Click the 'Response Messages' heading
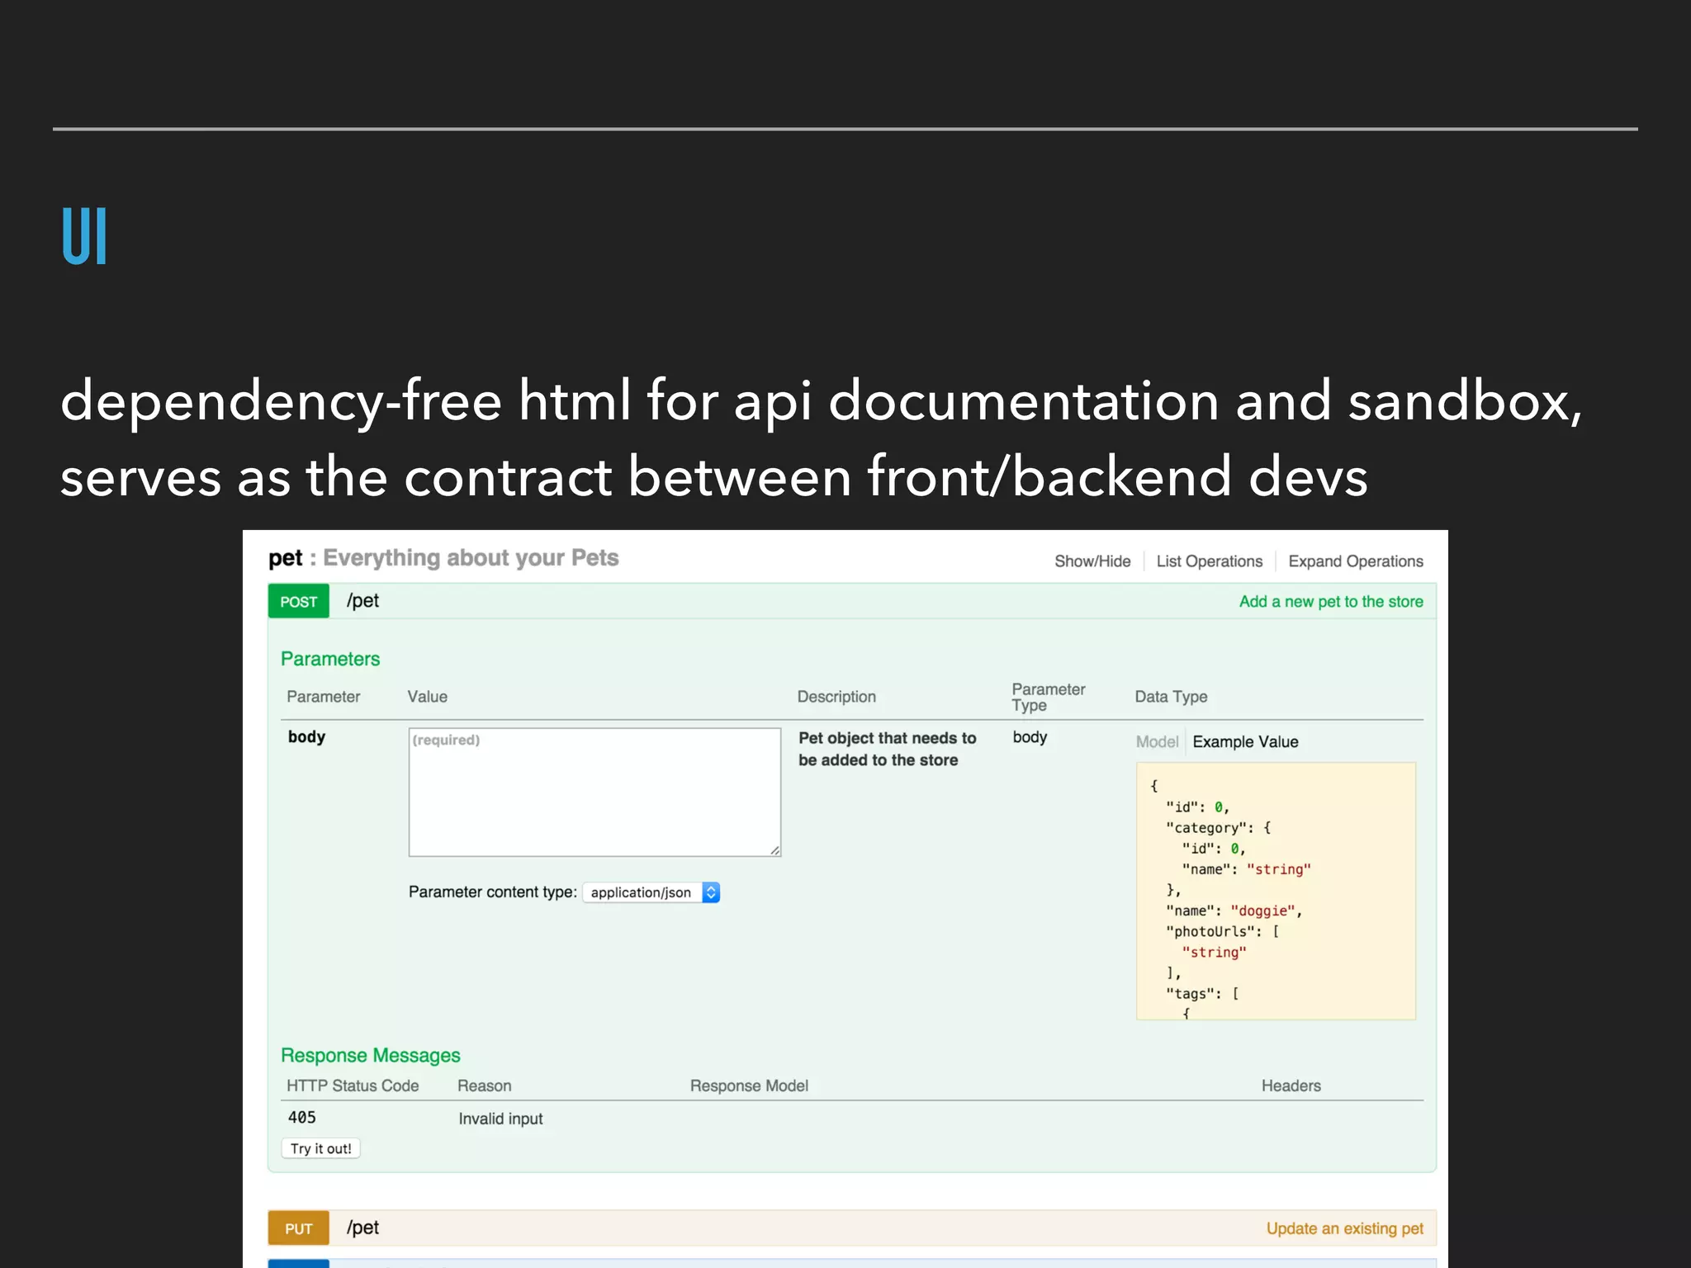1691x1268 pixels. pyautogui.click(x=371, y=1055)
